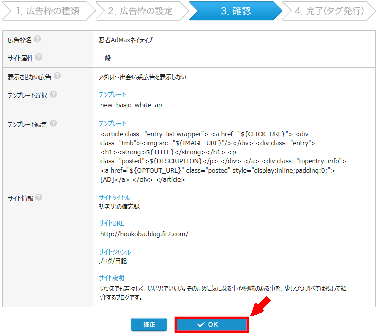Click the サイト属性 row label
This screenshot has width=378, height=335.
click(21, 59)
